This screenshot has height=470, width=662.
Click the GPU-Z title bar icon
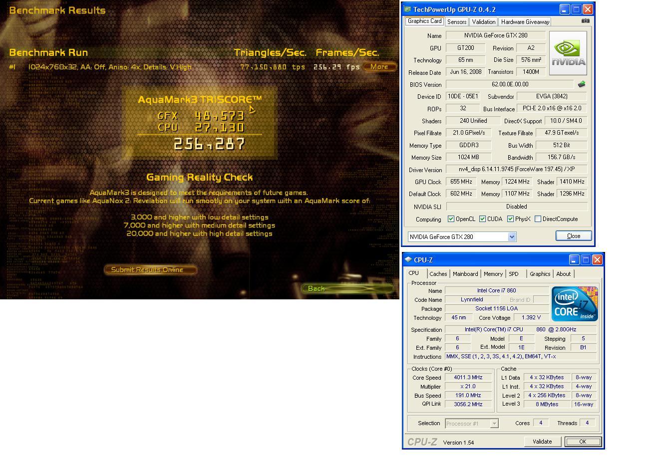click(x=407, y=9)
